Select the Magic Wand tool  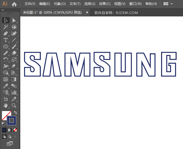(x=6, y=27)
